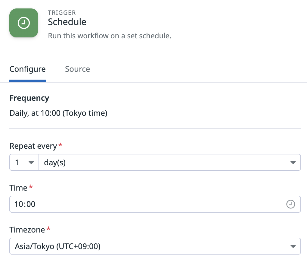
Task: Select the Schedule trigger title
Action: [x=67, y=22]
